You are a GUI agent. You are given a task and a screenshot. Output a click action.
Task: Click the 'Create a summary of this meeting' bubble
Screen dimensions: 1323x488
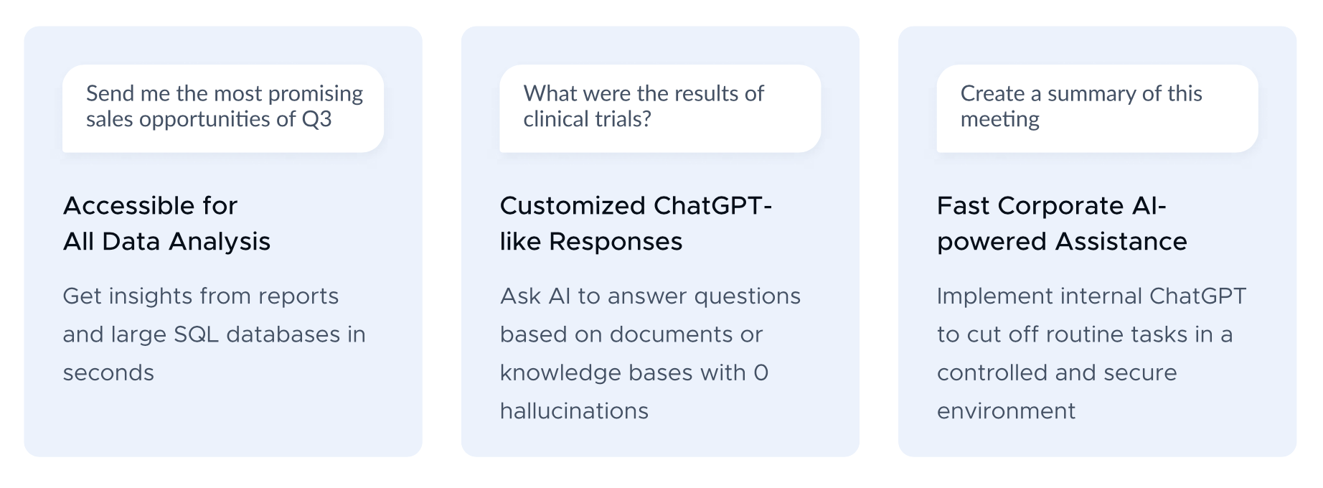coord(1097,108)
